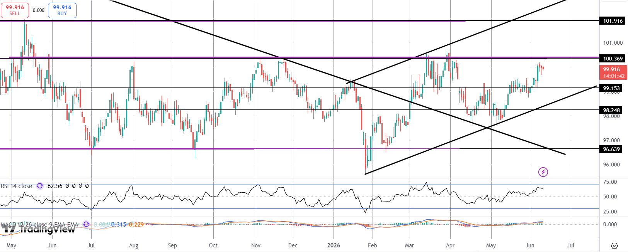Click the purple lightning bolt icon on chart
This screenshot has height=252, width=628.
click(543, 172)
